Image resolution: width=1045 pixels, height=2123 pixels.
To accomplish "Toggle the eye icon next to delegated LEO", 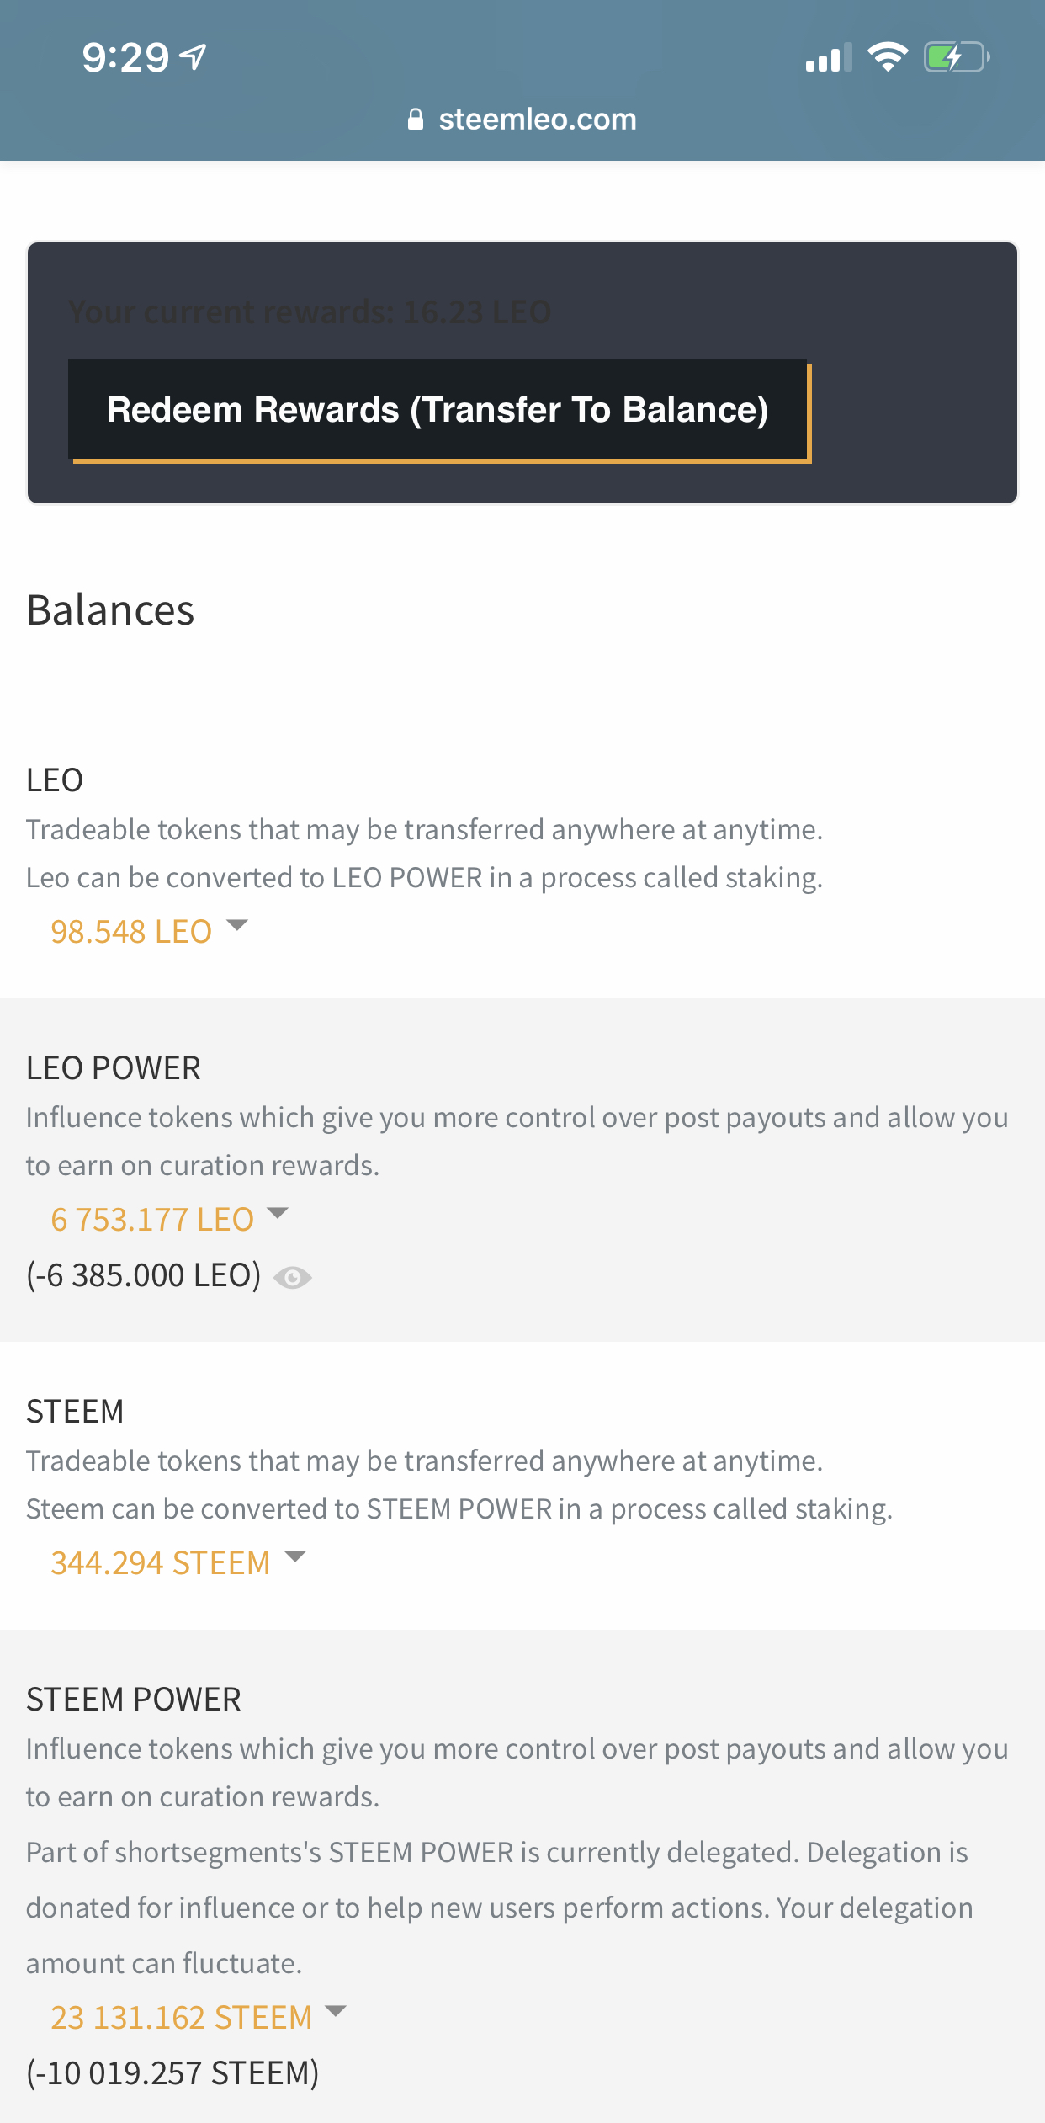I will click(x=293, y=1278).
